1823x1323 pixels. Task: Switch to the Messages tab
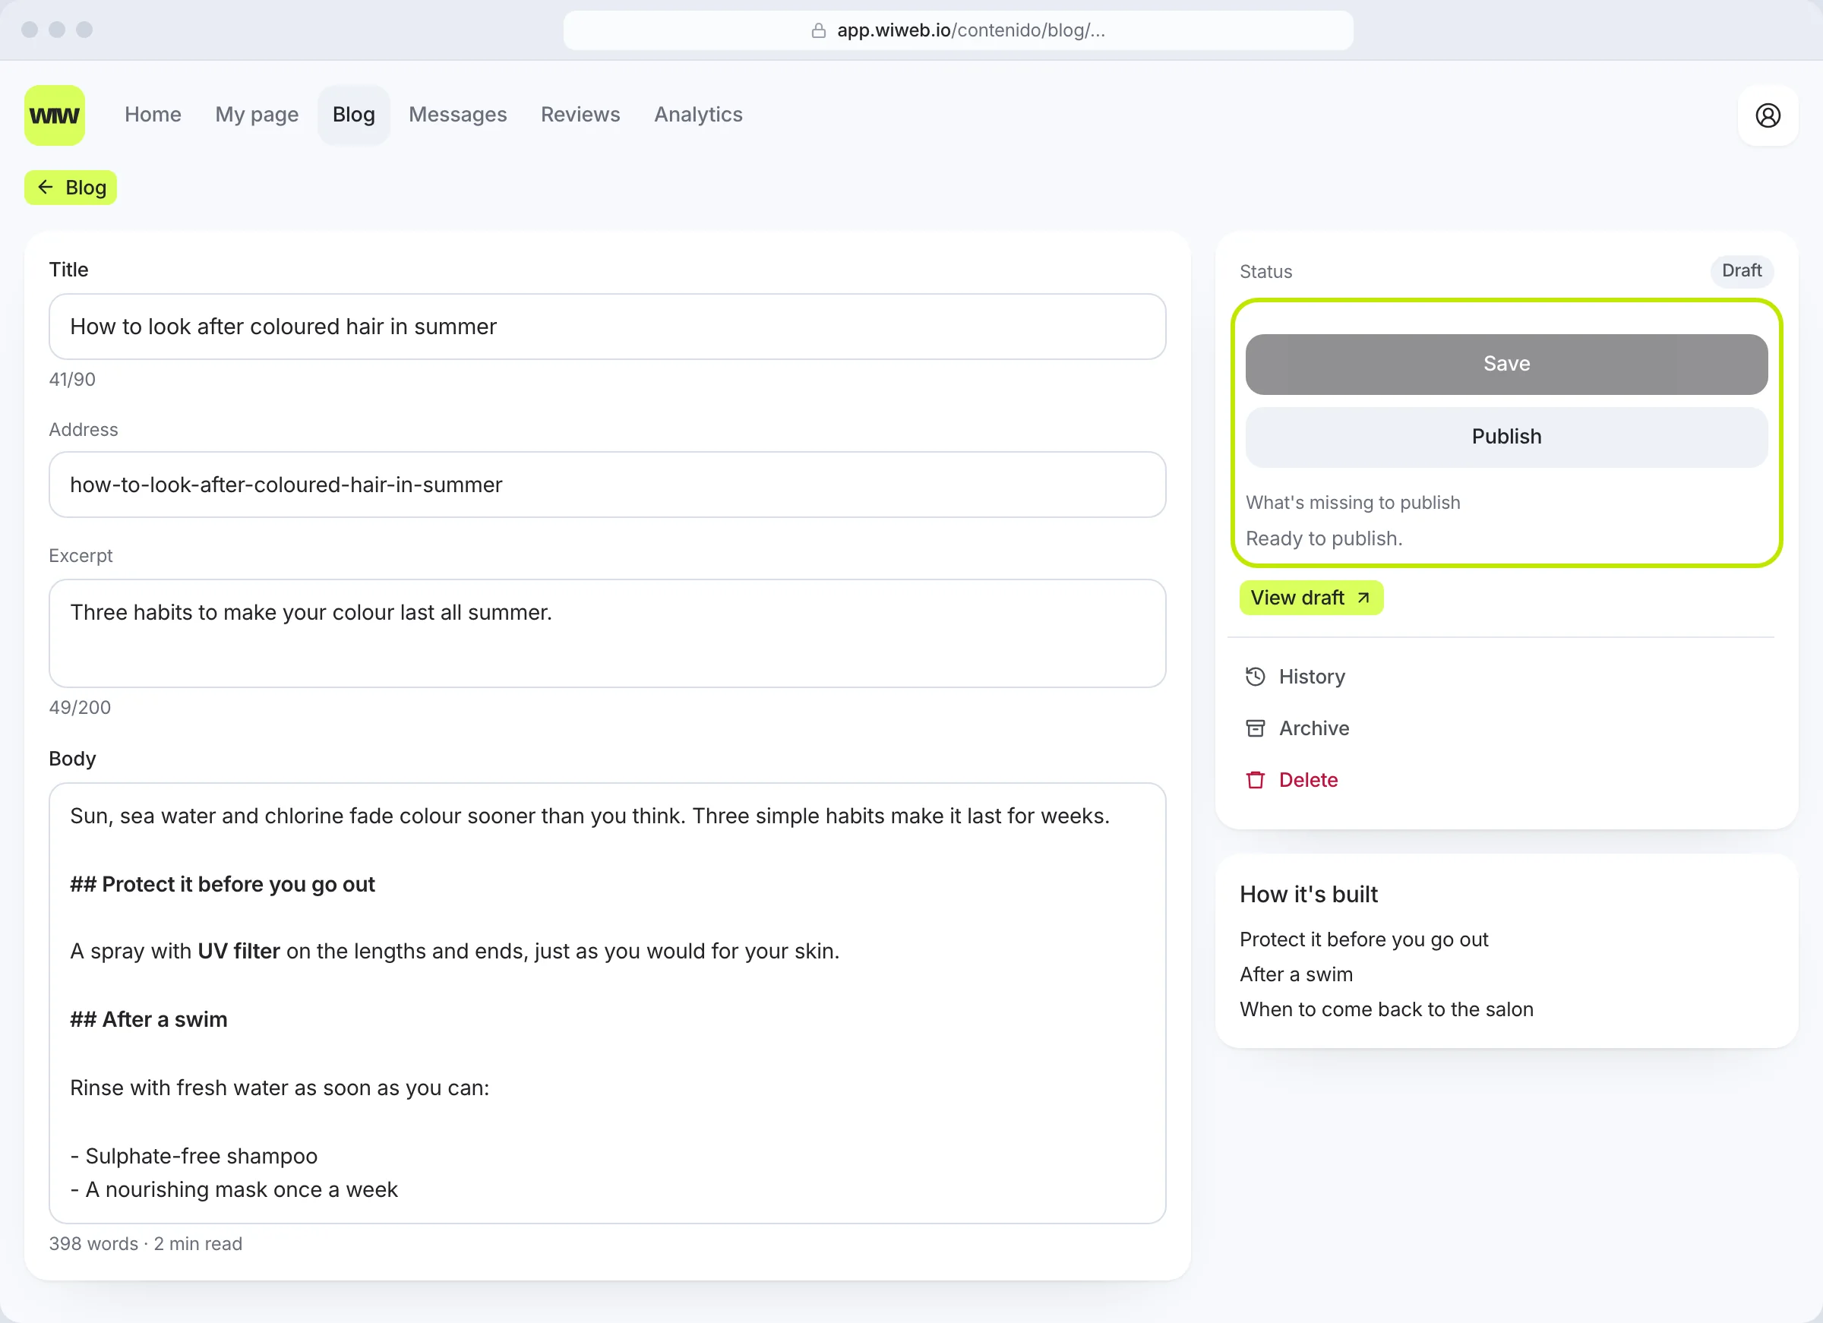click(x=457, y=115)
